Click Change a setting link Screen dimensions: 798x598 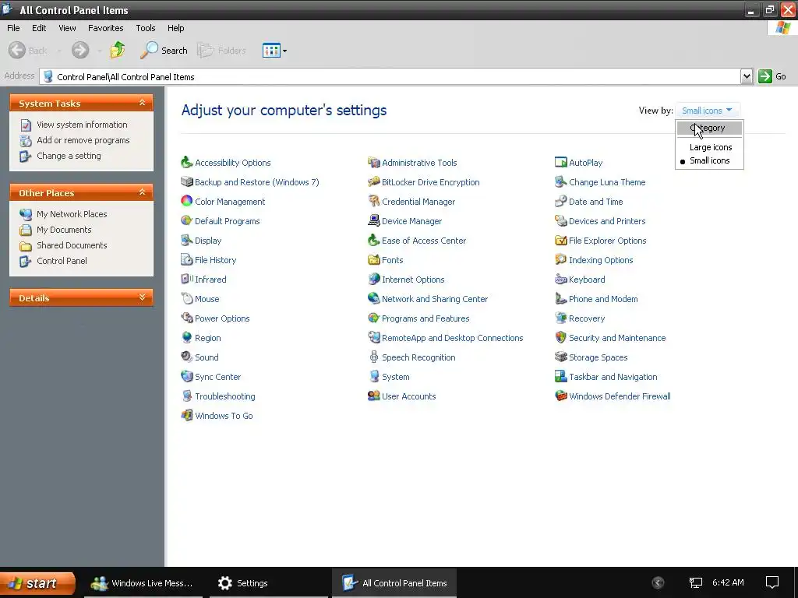pos(69,156)
